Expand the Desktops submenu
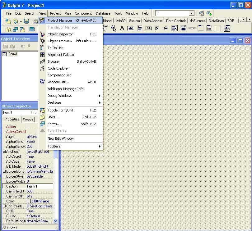The width and height of the screenshot is (252, 231). click(x=71, y=102)
